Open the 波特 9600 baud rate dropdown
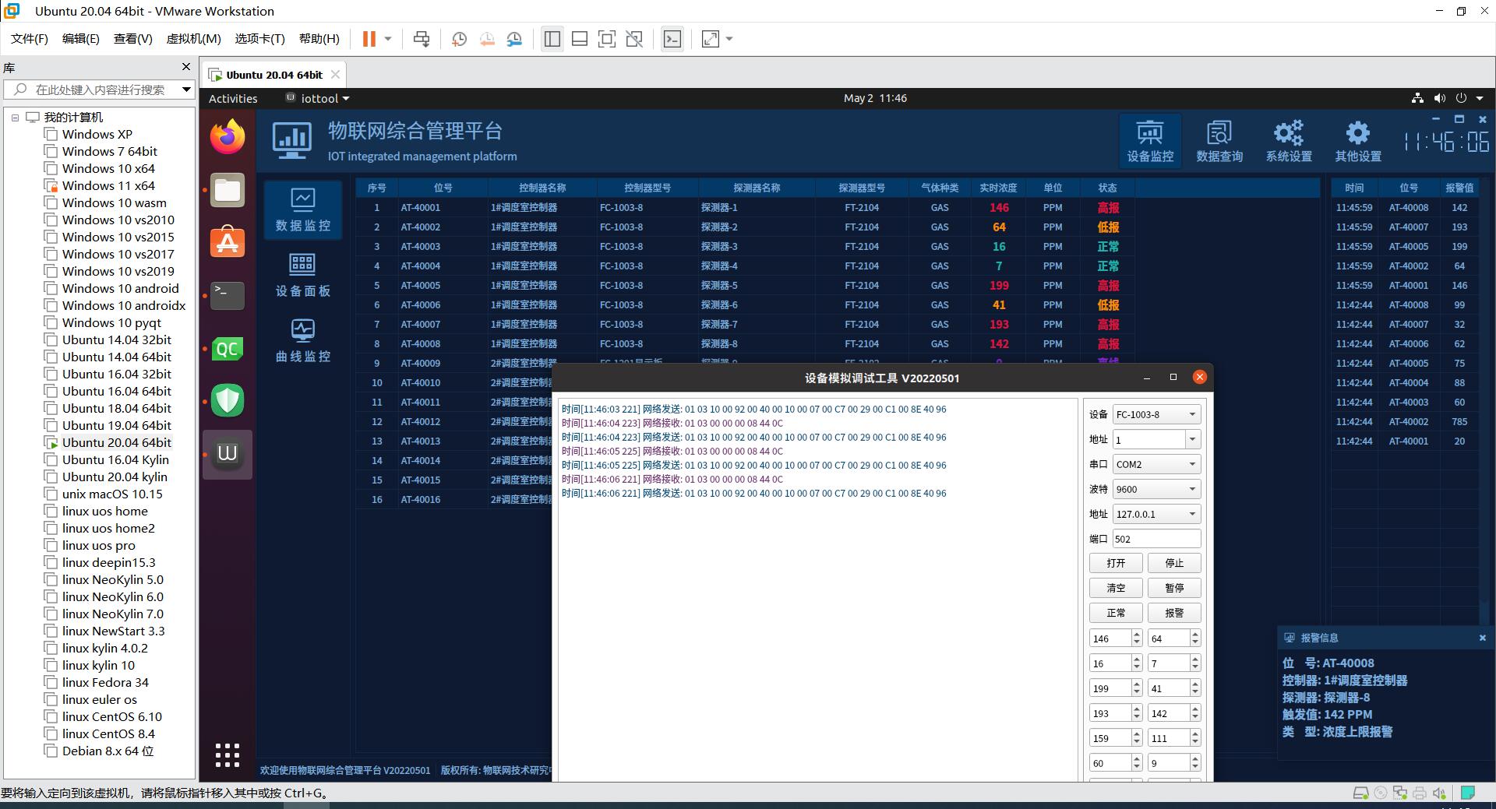Image resolution: width=1496 pixels, height=809 pixels. tap(1156, 489)
